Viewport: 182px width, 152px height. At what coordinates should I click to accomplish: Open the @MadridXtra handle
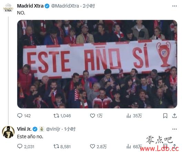pos(65,6)
